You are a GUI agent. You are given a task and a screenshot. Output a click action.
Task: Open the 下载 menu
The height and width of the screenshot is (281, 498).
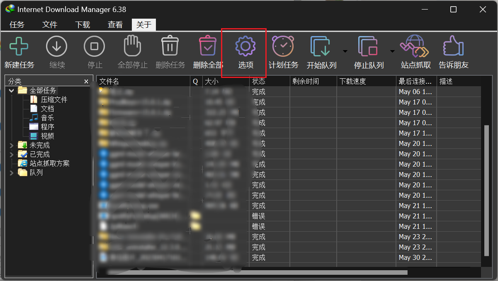coord(83,25)
